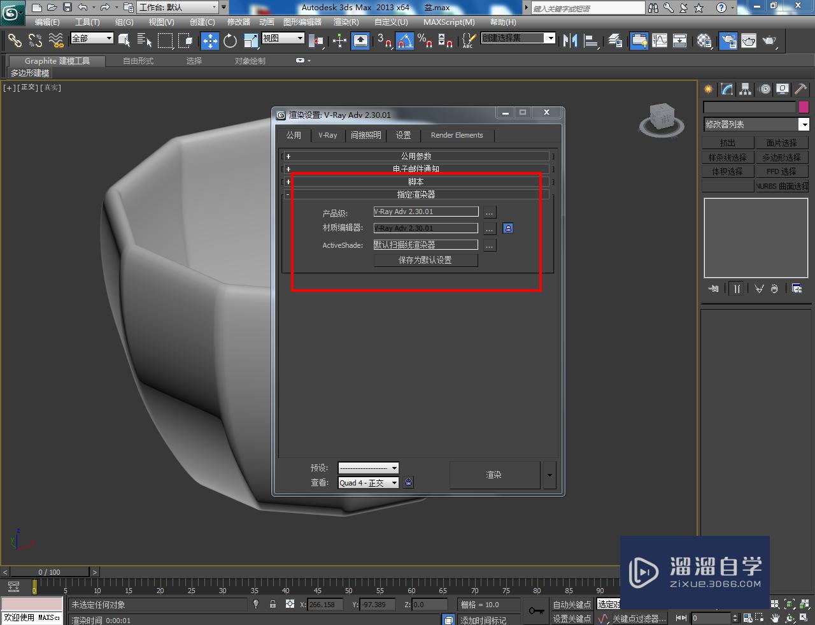Switch to the Render Elements tab

pyautogui.click(x=457, y=135)
